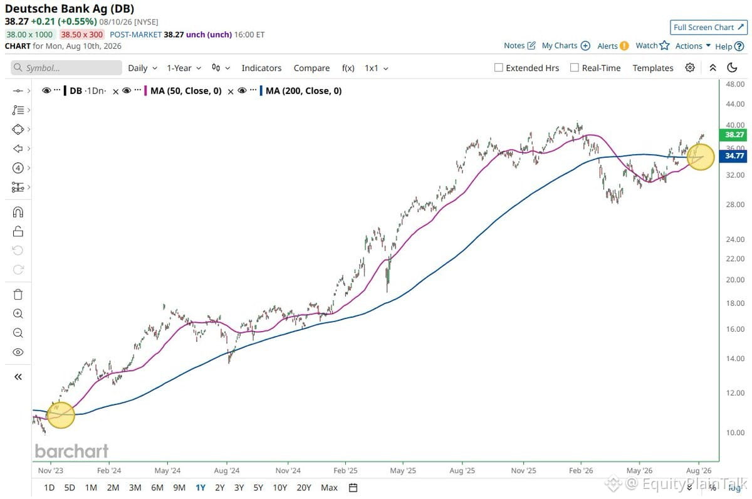Select the 20Y time range
The image size is (752, 499).
304,488
